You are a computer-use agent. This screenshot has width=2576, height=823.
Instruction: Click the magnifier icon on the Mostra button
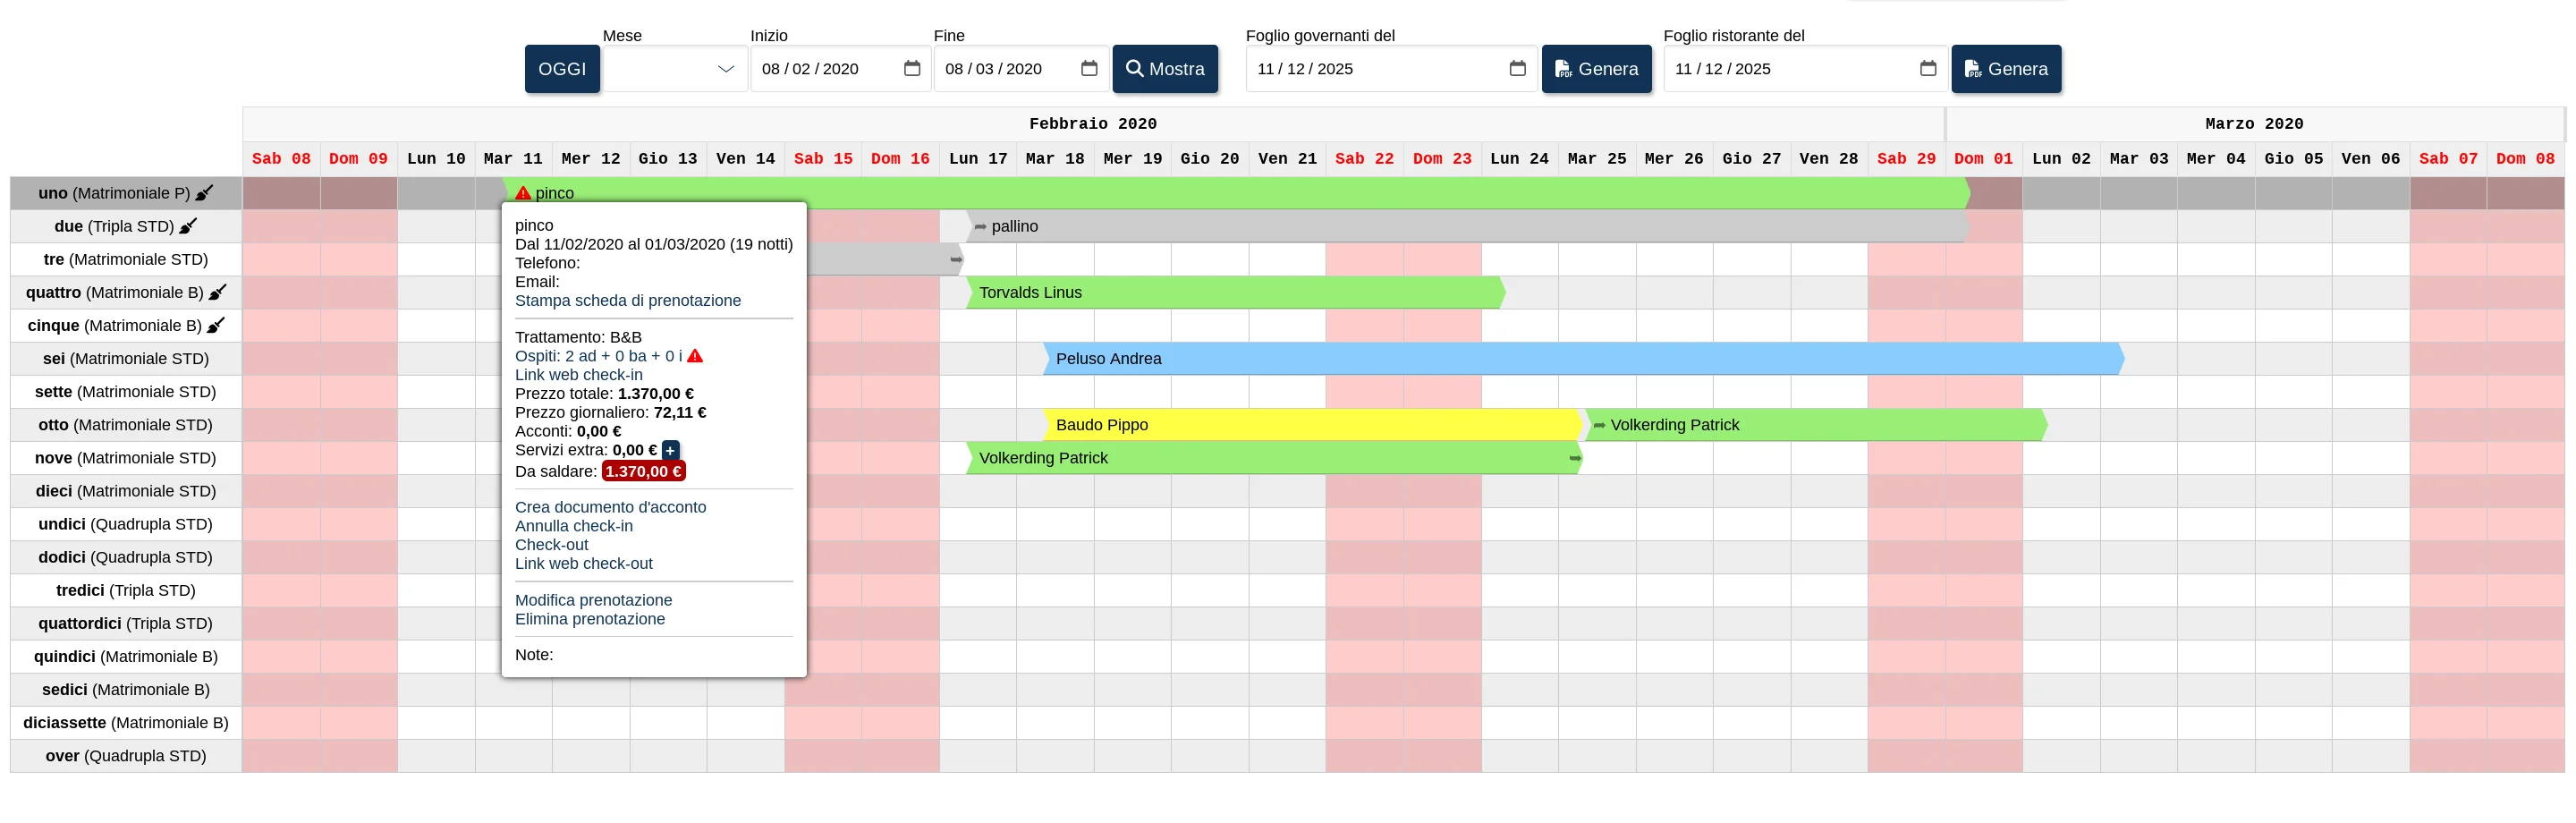pyautogui.click(x=1136, y=68)
